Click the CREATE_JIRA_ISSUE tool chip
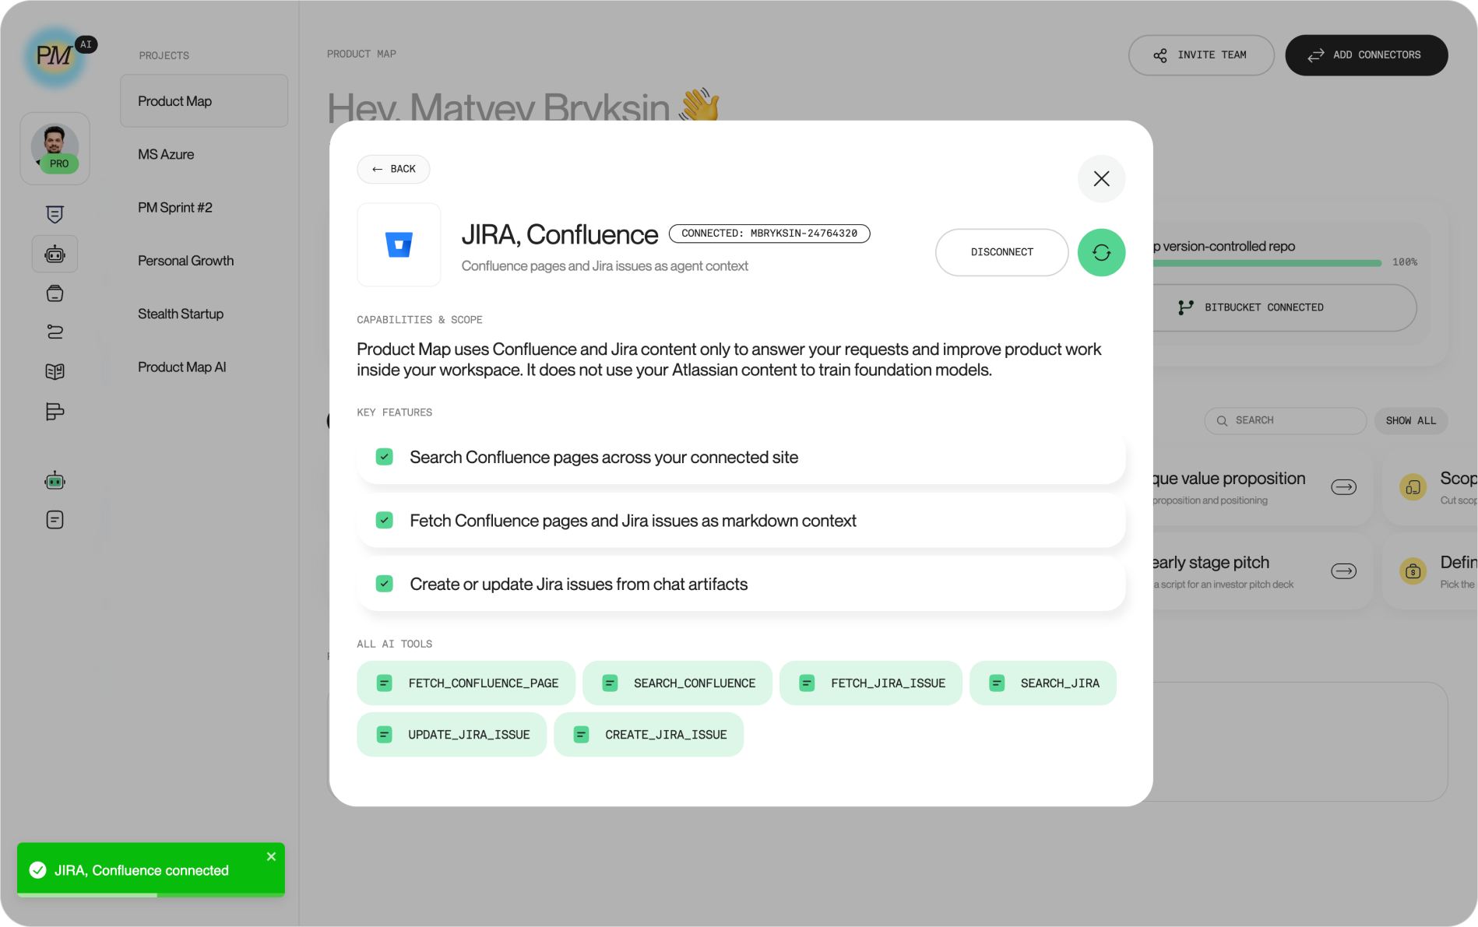 [649, 735]
